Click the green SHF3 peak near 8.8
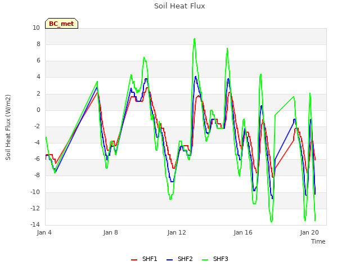Viewport: 360px width, 270px height. point(195,39)
